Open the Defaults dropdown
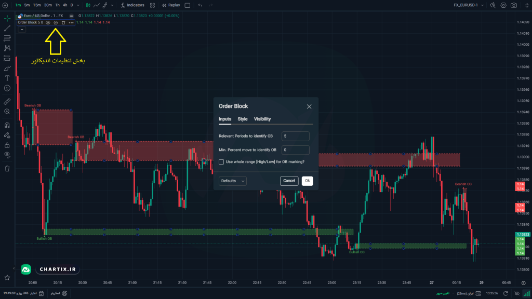The height and width of the screenshot is (299, 532). pyautogui.click(x=232, y=181)
